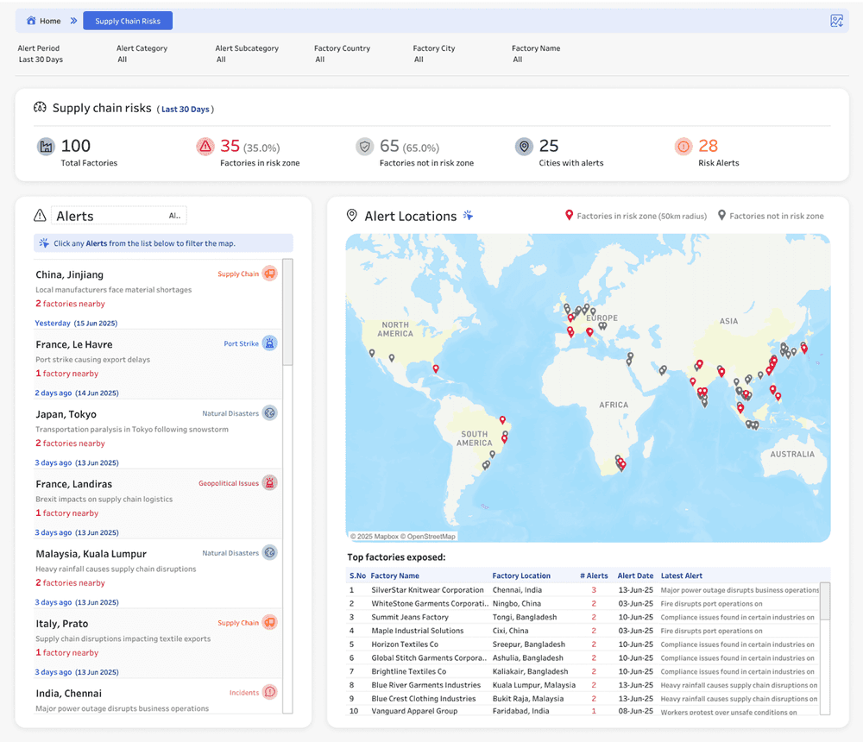Image resolution: width=863 pixels, height=742 pixels.
Task: Click Summit Jeans Factory row name
Action: pos(409,617)
